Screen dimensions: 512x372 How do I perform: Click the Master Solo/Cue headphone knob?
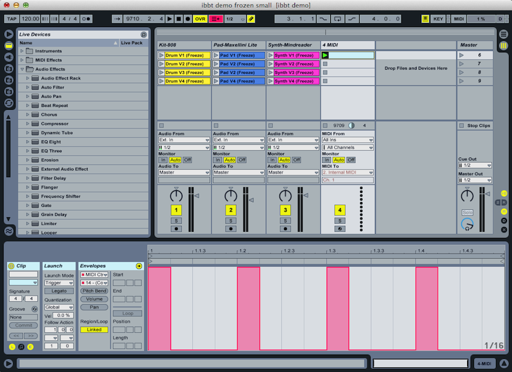click(467, 225)
